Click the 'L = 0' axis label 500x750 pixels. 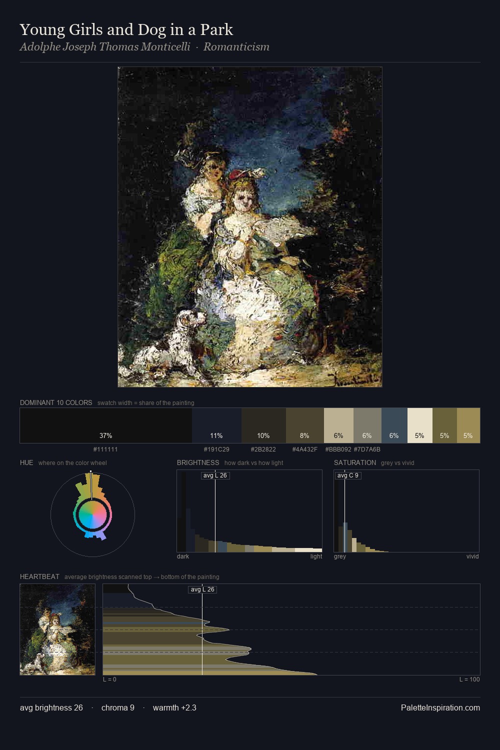tap(109, 679)
